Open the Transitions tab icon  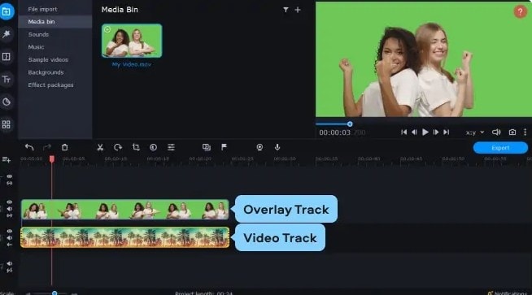pos(7,57)
